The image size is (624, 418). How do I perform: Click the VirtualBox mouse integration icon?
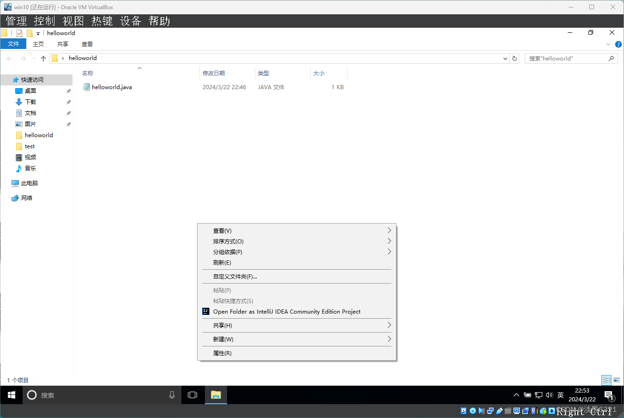pos(543,411)
